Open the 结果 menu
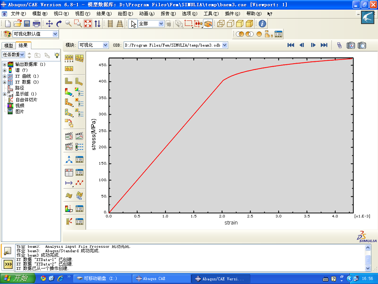 [x=104, y=14]
